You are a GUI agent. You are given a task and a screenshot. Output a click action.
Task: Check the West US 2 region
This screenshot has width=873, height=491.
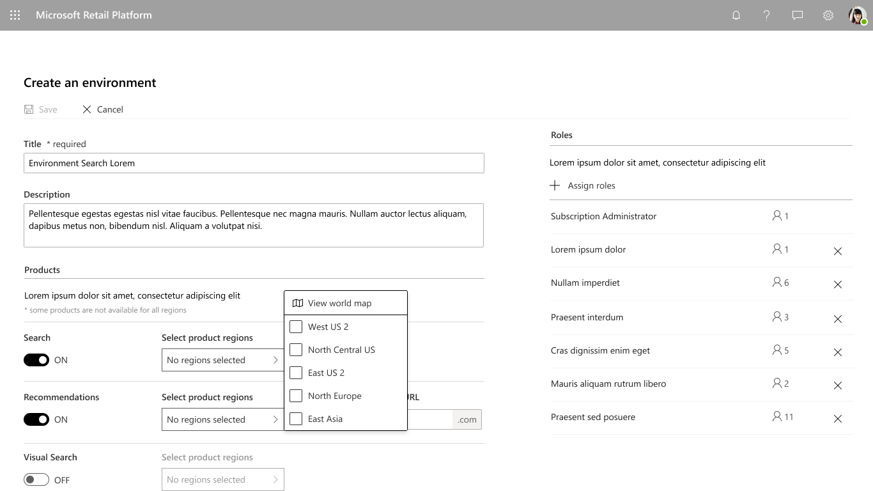pyautogui.click(x=296, y=327)
